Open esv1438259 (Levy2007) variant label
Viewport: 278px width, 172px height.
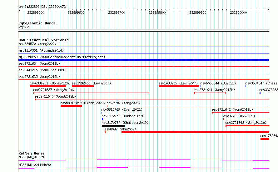pos(178,83)
